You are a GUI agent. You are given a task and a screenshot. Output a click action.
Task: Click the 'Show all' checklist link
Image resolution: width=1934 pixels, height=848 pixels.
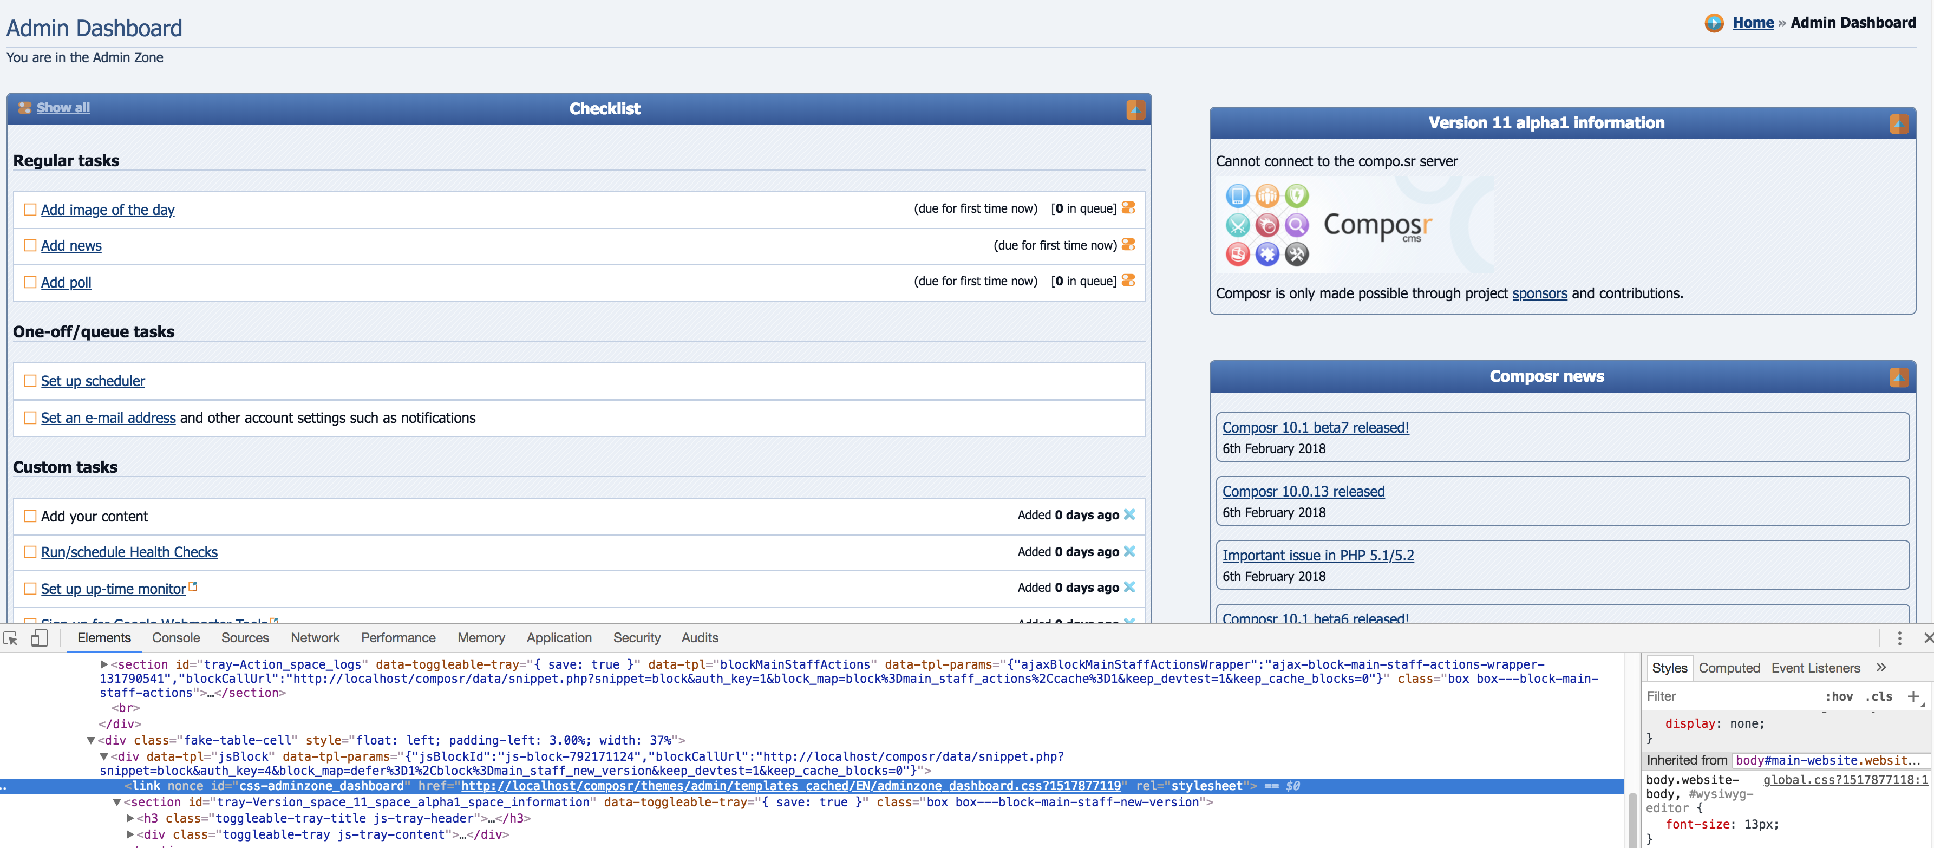63,107
